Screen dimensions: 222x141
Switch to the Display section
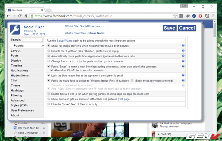(27, 61)
